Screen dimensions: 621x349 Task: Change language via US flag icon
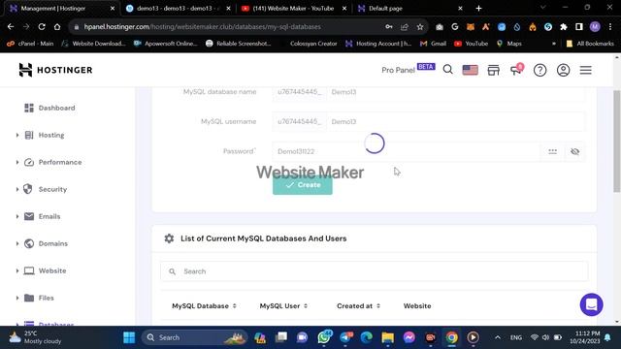tap(470, 70)
